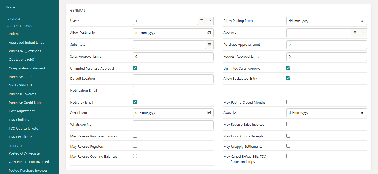Screen dimensions: 378x174
Task: Go to Home in sidebar
Action: click(x=10, y=7)
